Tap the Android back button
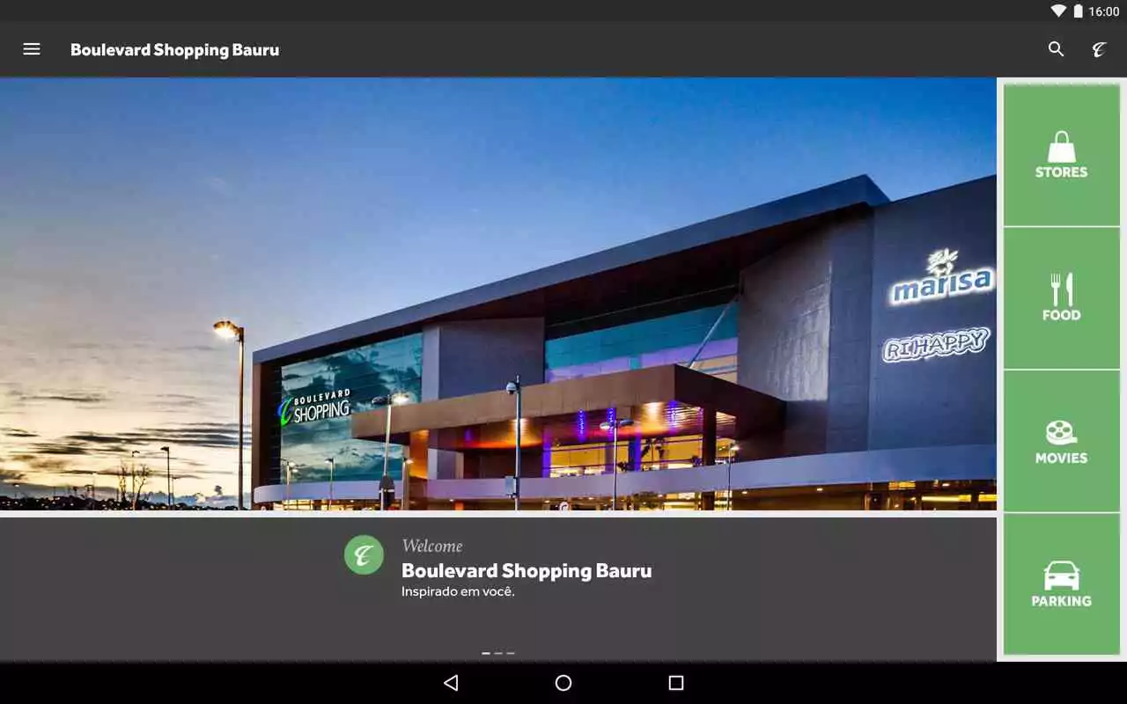The width and height of the screenshot is (1127, 704). point(451,683)
